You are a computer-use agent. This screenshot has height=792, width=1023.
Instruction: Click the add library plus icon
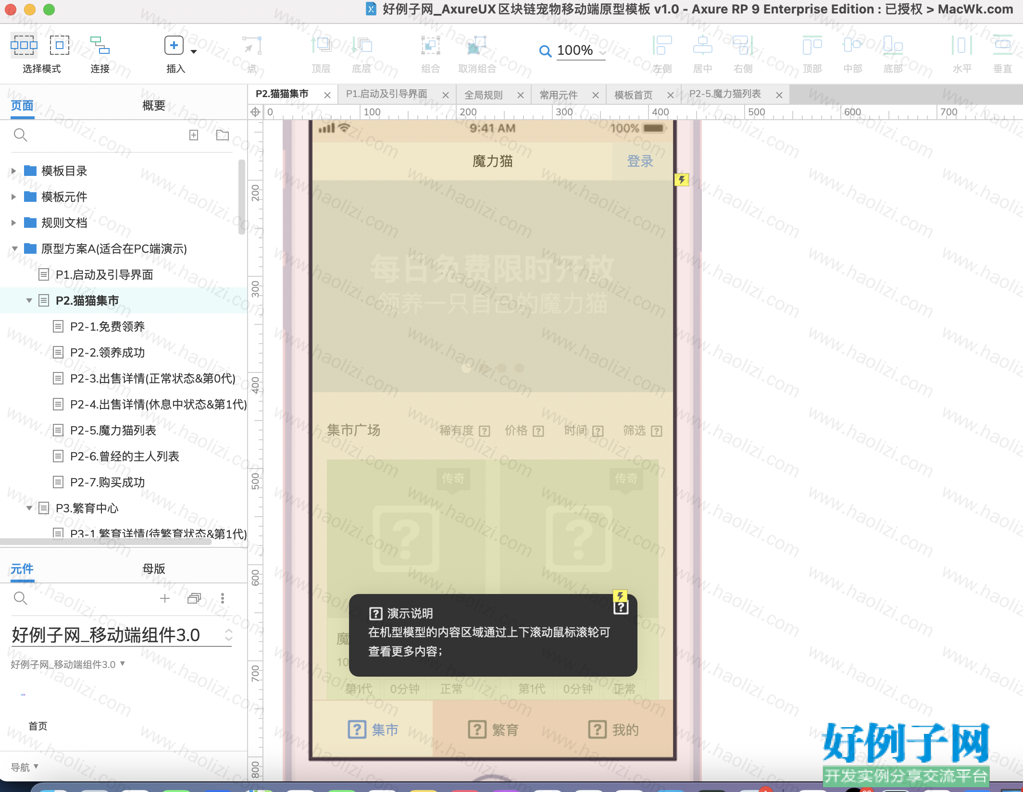click(165, 598)
